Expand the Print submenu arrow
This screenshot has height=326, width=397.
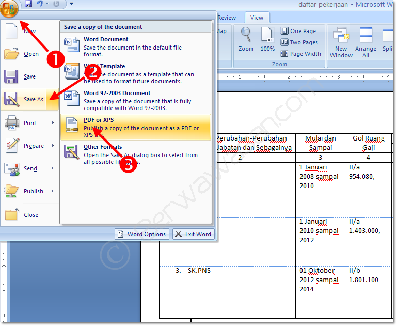53,123
